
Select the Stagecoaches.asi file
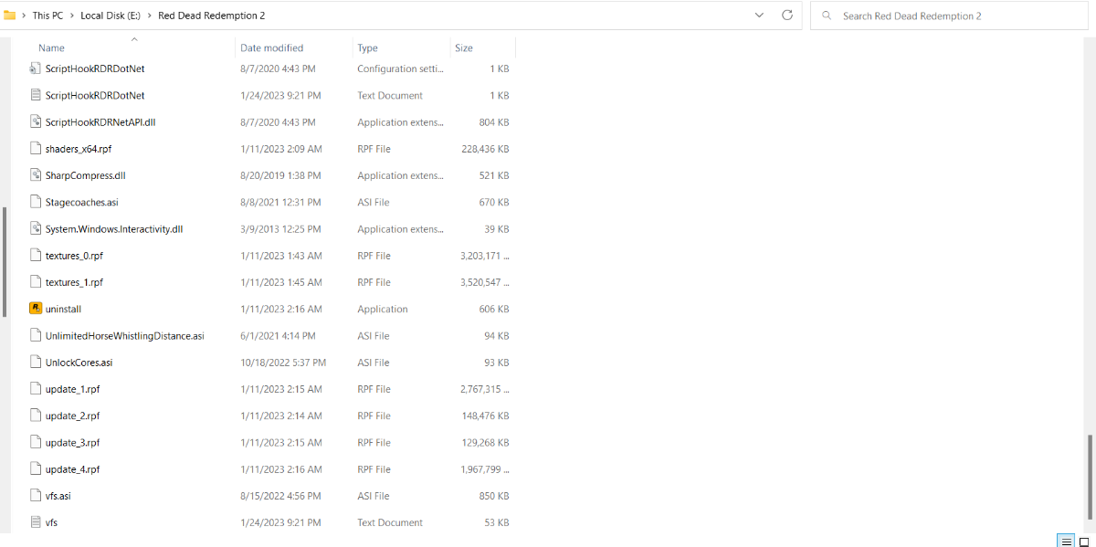click(81, 202)
